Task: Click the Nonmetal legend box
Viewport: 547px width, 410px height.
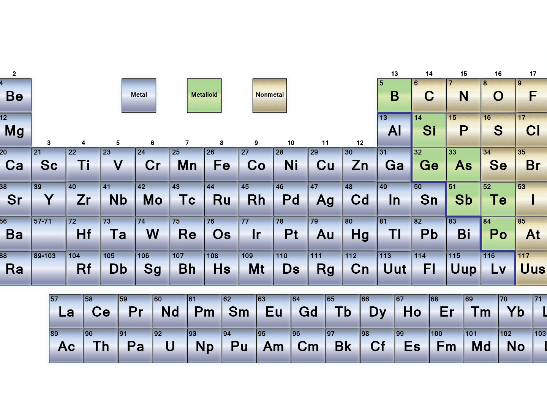Action: (x=270, y=96)
